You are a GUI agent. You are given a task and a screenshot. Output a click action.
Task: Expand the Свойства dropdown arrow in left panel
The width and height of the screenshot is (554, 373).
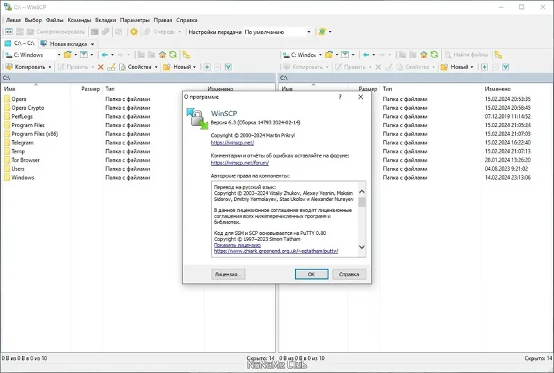pos(157,67)
